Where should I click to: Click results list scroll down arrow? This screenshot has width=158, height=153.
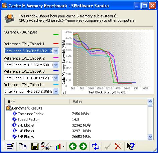[150, 137]
